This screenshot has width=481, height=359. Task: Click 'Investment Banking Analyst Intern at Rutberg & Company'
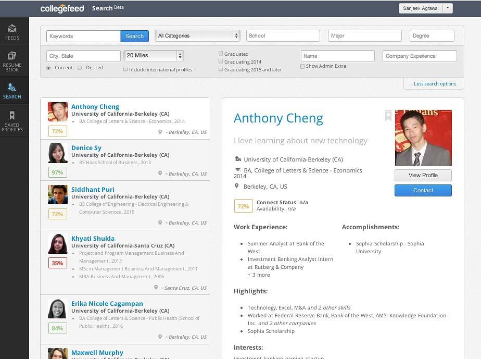(x=290, y=263)
